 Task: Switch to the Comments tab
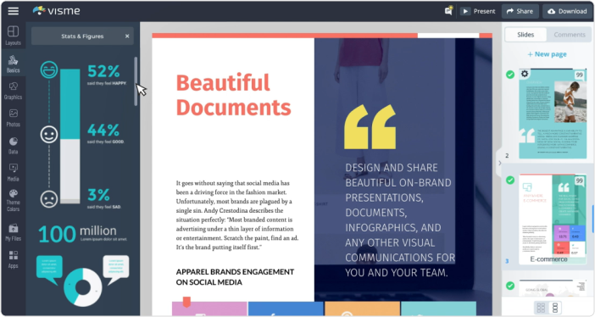click(570, 35)
